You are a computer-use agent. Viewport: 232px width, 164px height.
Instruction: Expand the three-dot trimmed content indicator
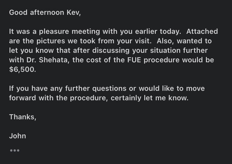point(15,151)
